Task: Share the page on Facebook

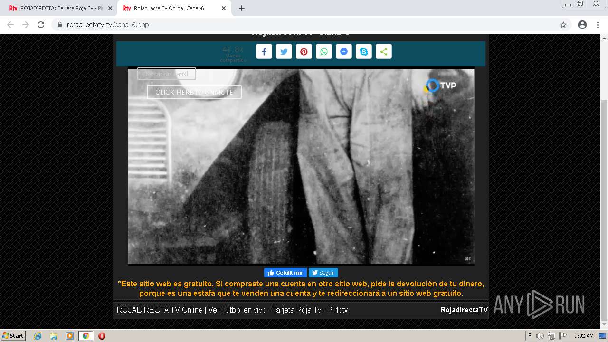Action: [264, 52]
